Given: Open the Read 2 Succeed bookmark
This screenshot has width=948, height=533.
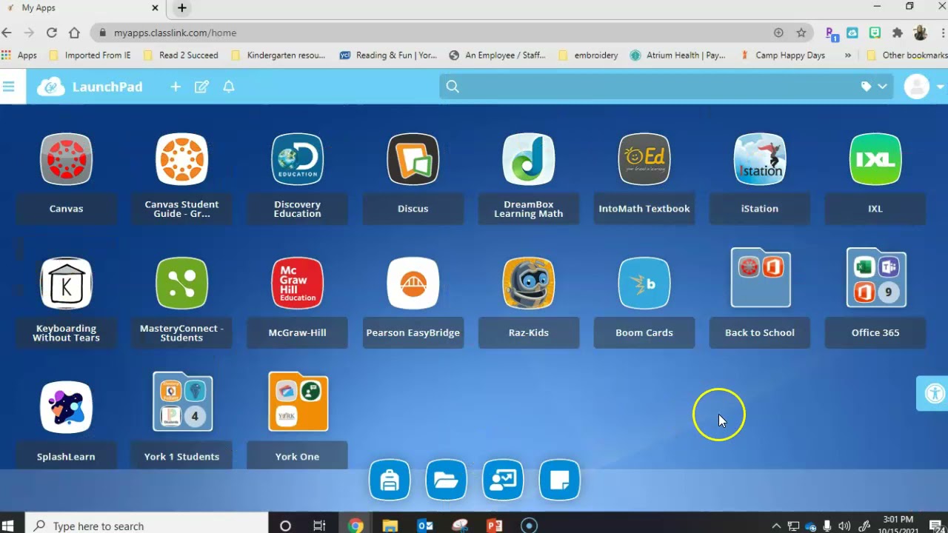Looking at the screenshot, I should pos(181,55).
